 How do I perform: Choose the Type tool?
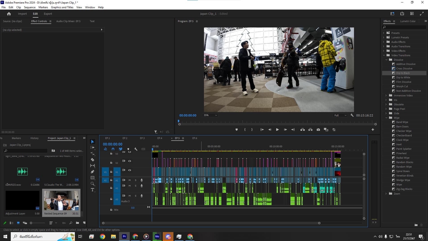[93, 190]
